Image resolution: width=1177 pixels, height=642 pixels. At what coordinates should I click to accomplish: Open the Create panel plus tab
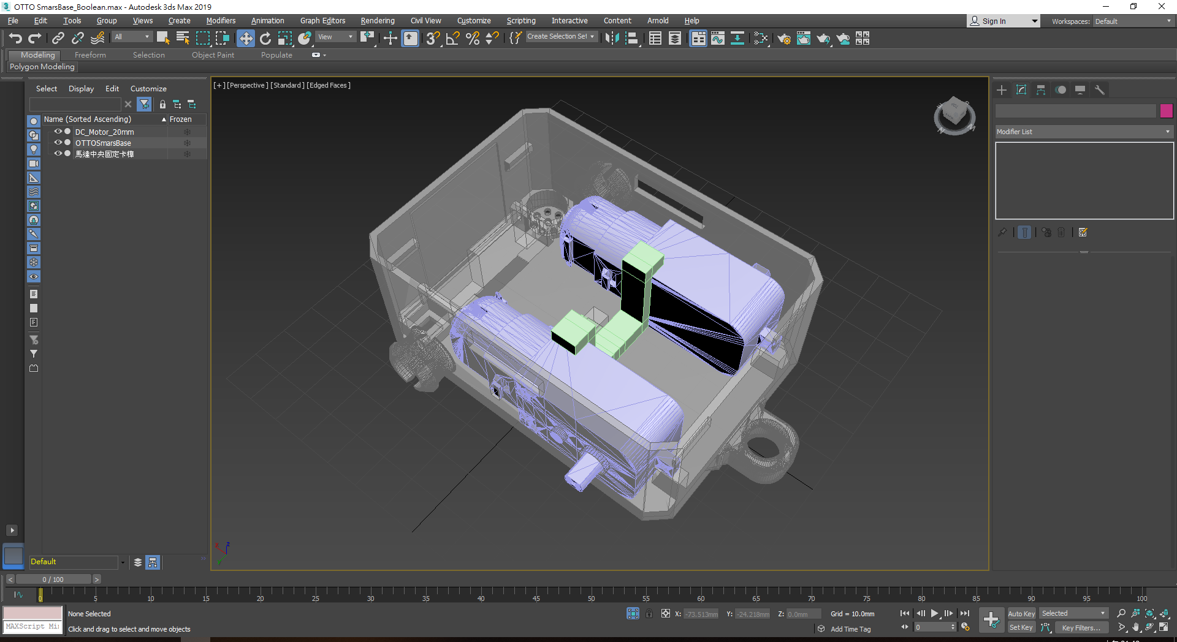coord(1002,90)
